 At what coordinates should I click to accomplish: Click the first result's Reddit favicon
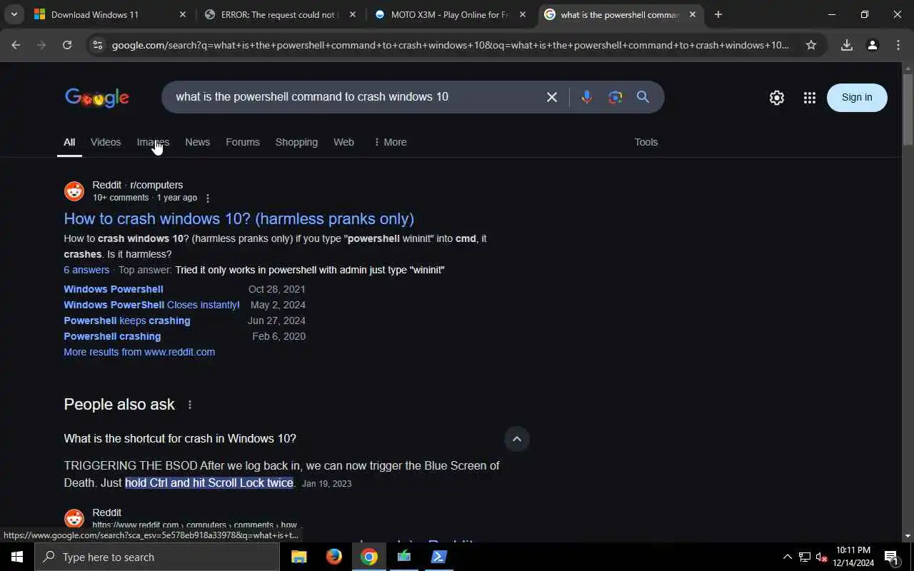coord(74,191)
